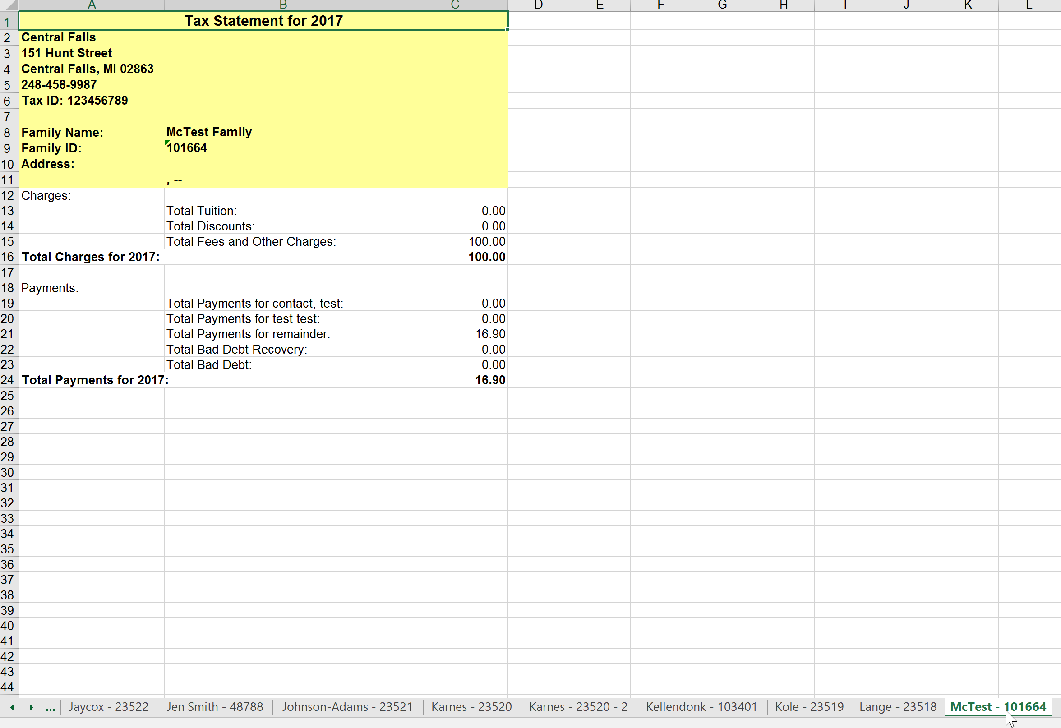Select Total Payments for 2017 value 16.90

click(x=490, y=380)
